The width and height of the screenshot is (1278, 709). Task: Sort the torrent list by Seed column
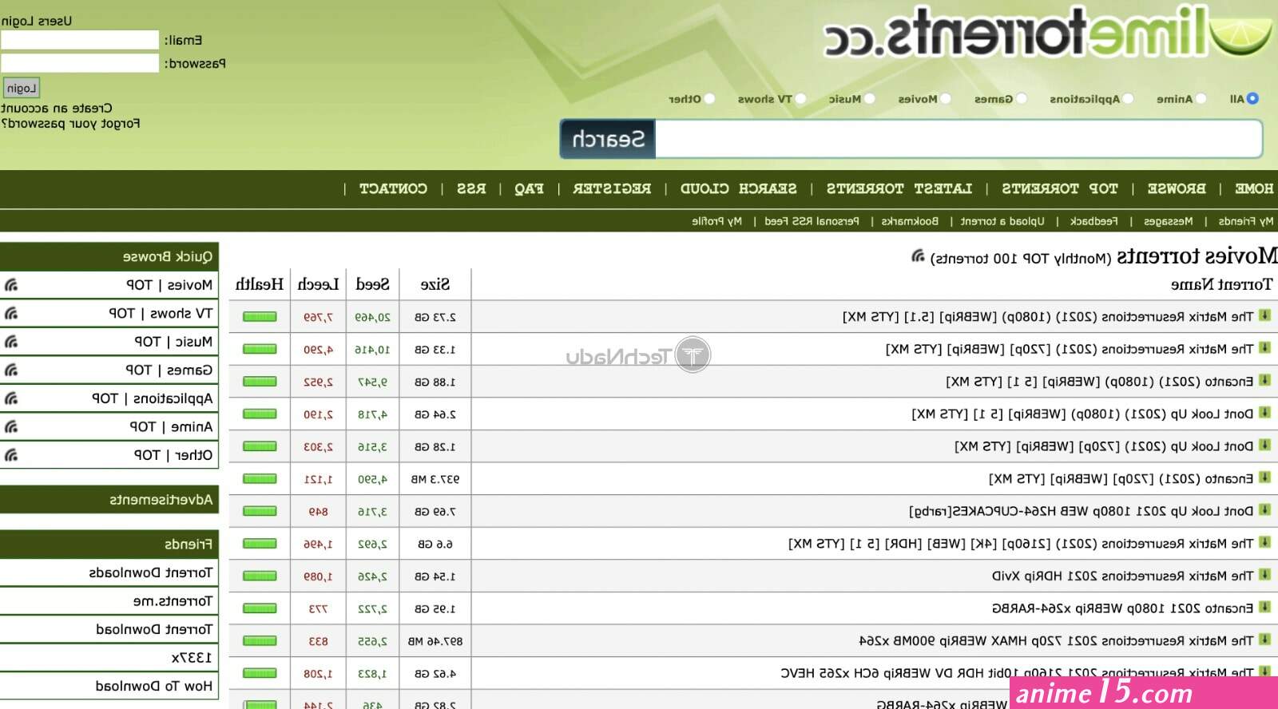(372, 284)
